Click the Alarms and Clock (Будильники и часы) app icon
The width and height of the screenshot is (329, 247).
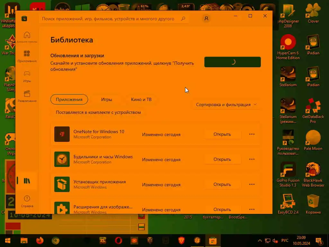(x=62, y=159)
